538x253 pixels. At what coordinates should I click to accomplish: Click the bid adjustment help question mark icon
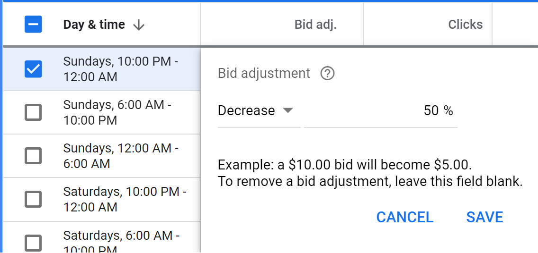(x=327, y=74)
